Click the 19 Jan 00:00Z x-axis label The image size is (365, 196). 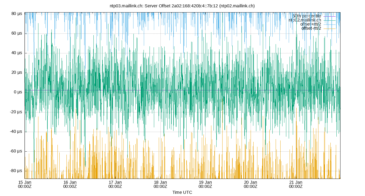click(205, 184)
